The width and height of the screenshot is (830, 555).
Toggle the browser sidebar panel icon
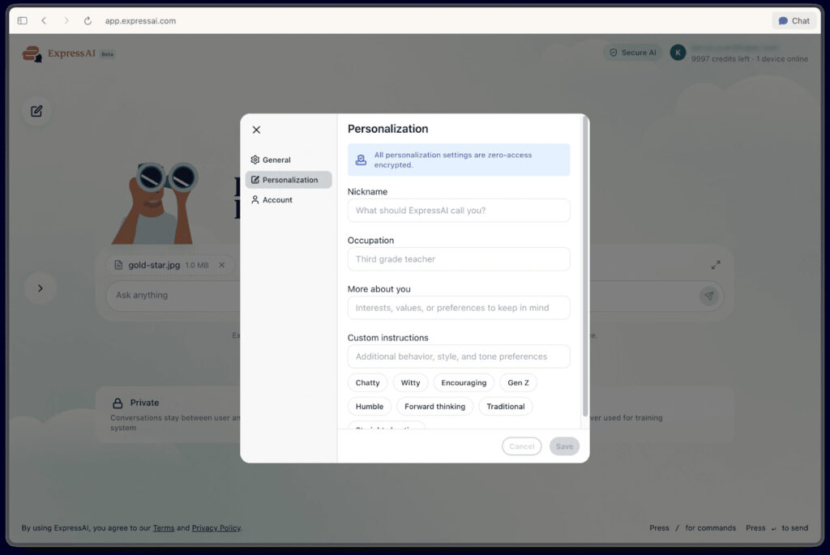pos(23,21)
